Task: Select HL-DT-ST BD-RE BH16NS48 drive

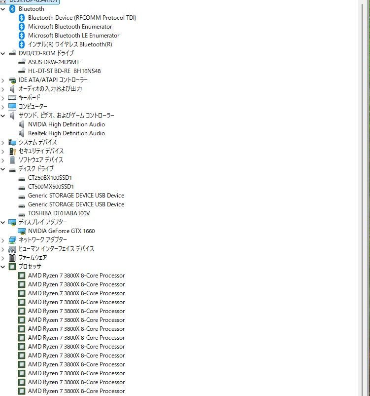Action: [64, 71]
